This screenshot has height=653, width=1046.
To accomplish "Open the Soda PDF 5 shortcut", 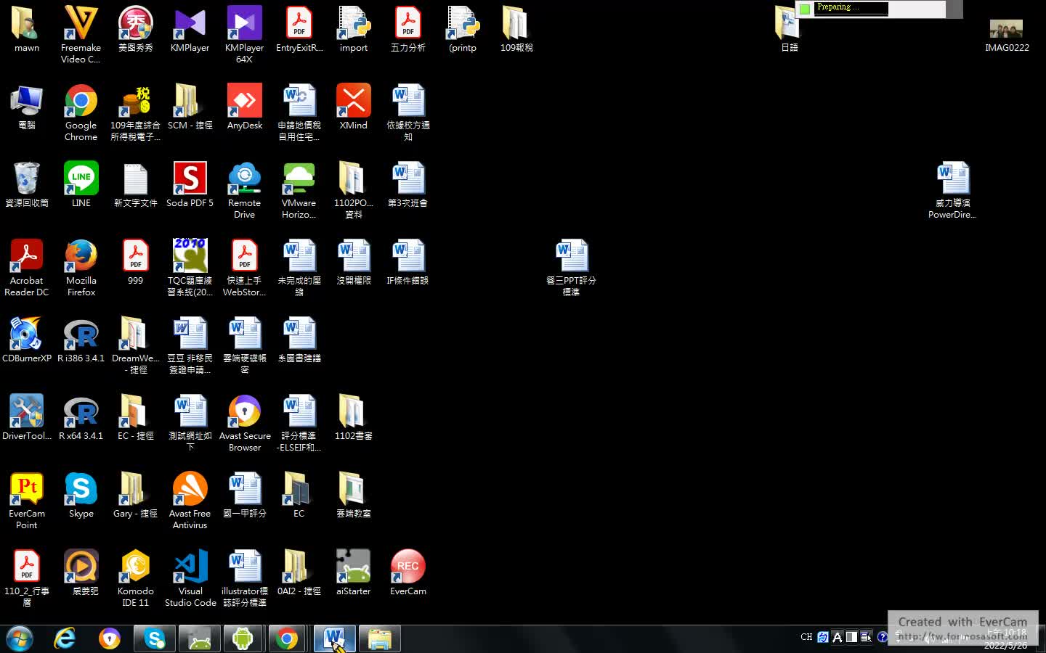I will (190, 184).
